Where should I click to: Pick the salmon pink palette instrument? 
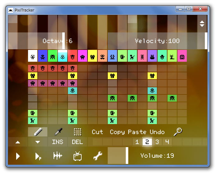142,56
